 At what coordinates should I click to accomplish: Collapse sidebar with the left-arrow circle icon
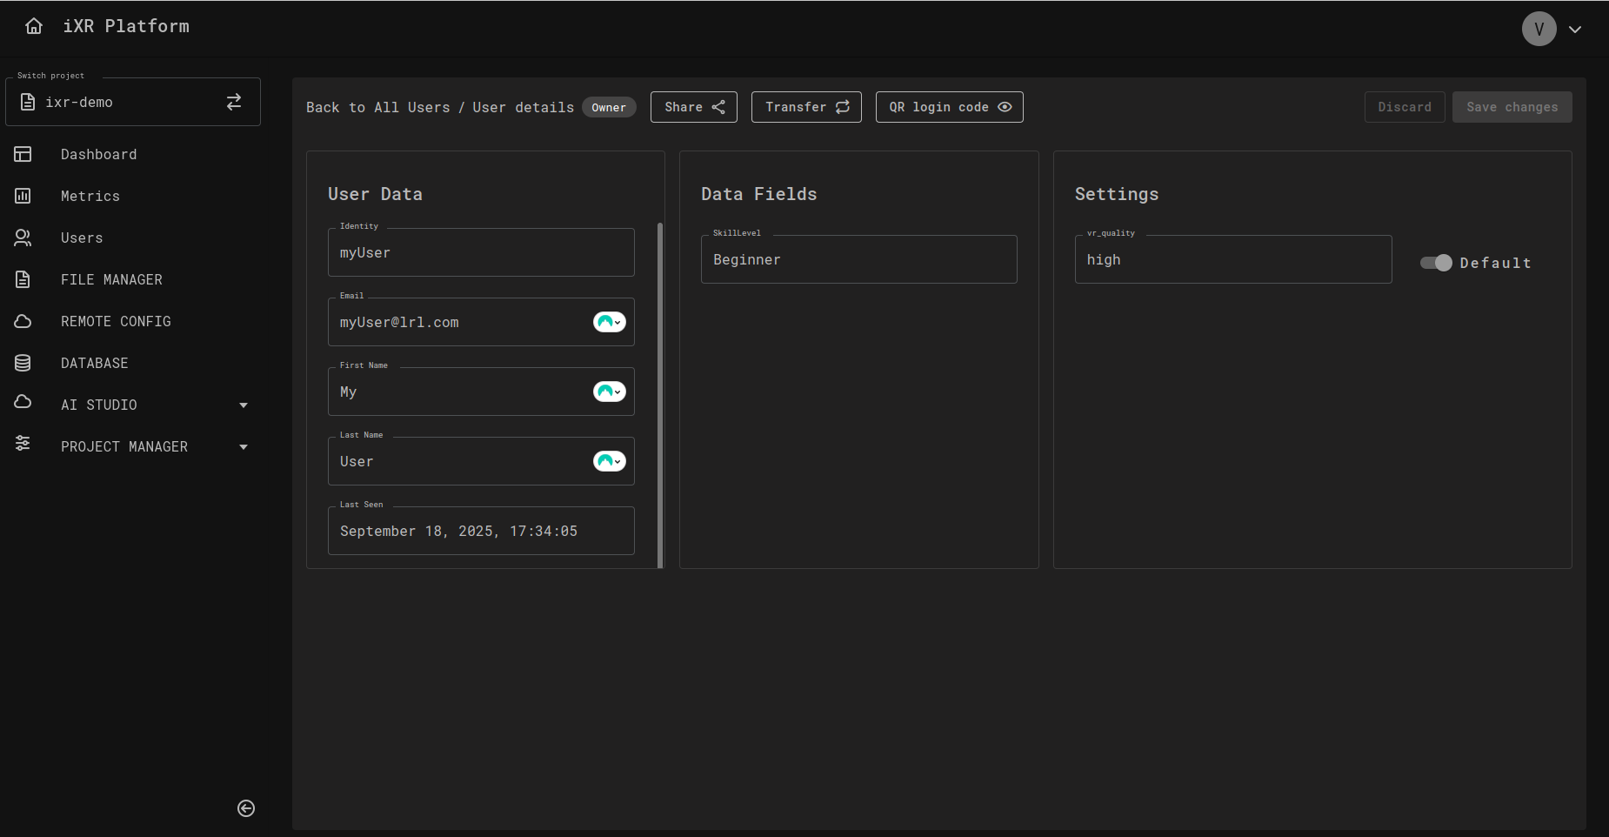246,808
